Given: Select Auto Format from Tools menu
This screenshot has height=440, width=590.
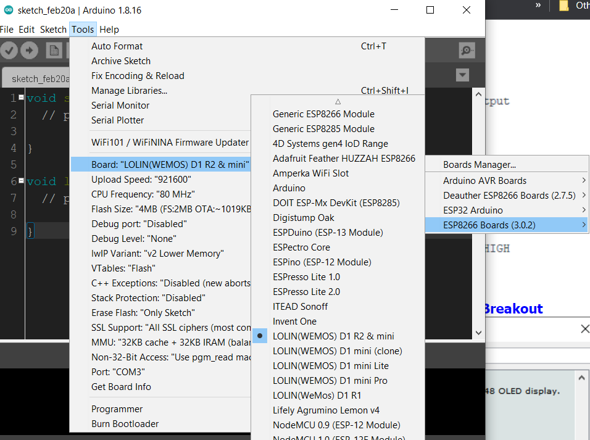Looking at the screenshot, I should pyautogui.click(x=117, y=46).
